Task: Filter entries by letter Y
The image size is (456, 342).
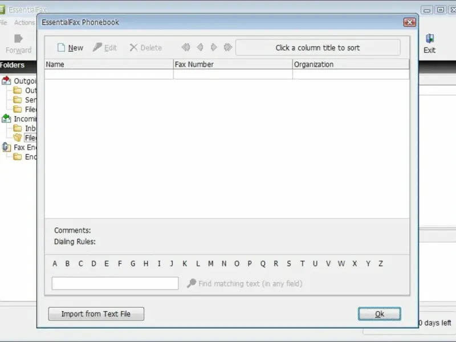Action: 368,263
